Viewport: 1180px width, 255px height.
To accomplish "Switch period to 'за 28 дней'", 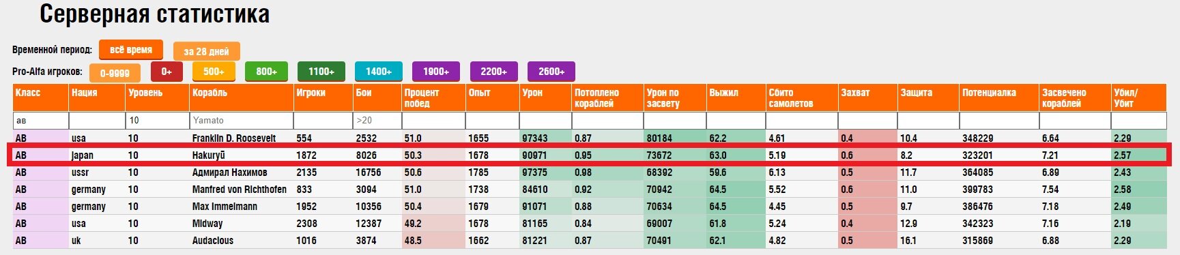I will tap(206, 52).
